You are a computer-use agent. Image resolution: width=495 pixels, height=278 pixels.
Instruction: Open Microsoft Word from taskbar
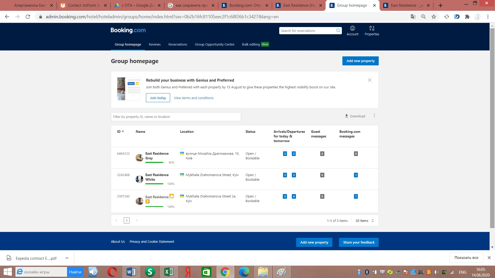click(131, 272)
